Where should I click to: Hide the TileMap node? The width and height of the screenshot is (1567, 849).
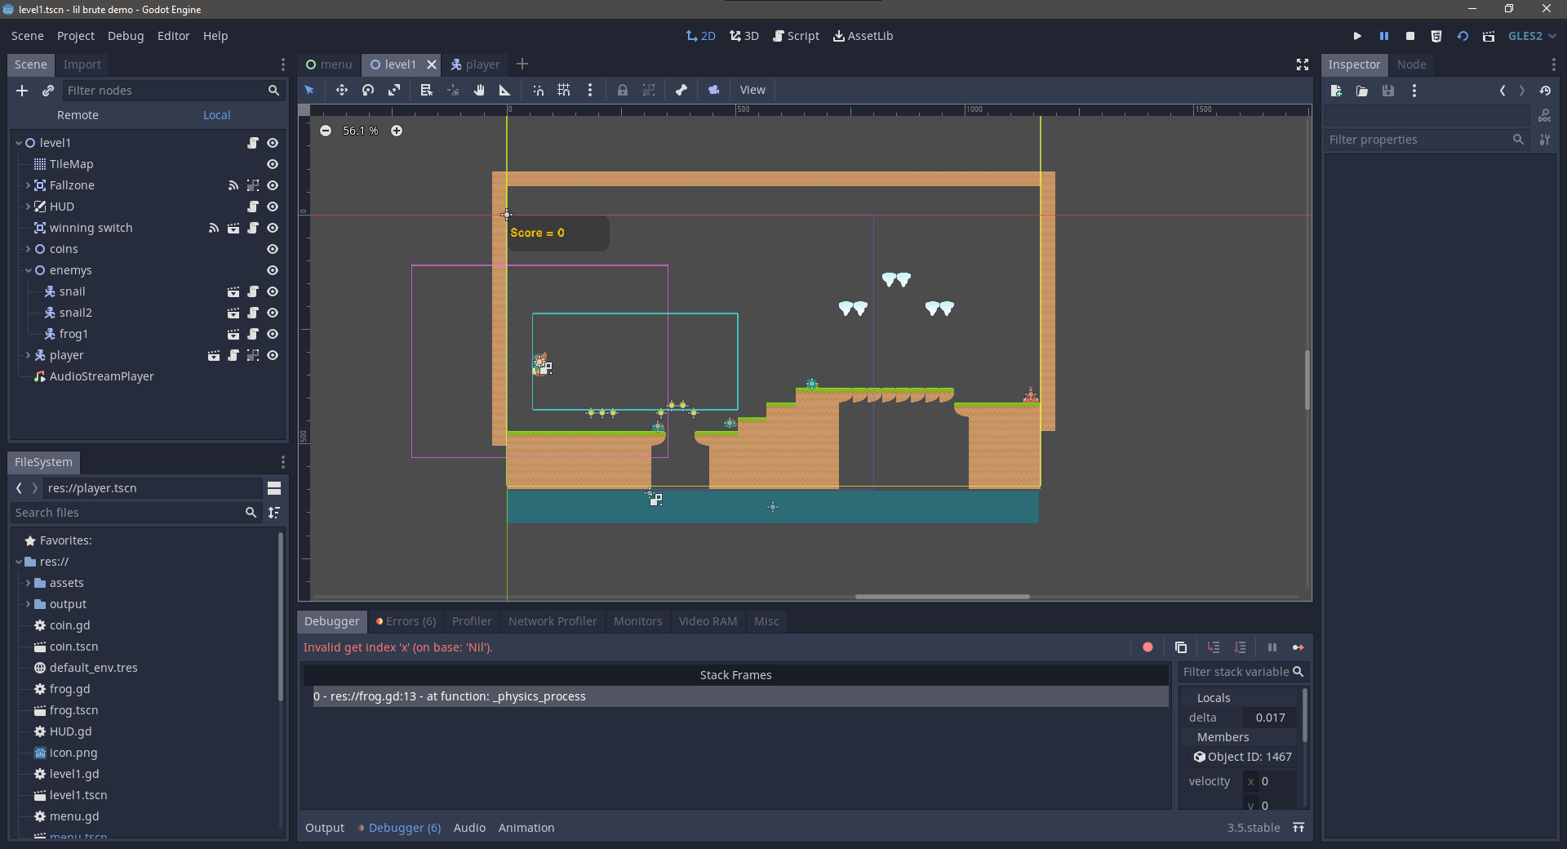(273, 164)
